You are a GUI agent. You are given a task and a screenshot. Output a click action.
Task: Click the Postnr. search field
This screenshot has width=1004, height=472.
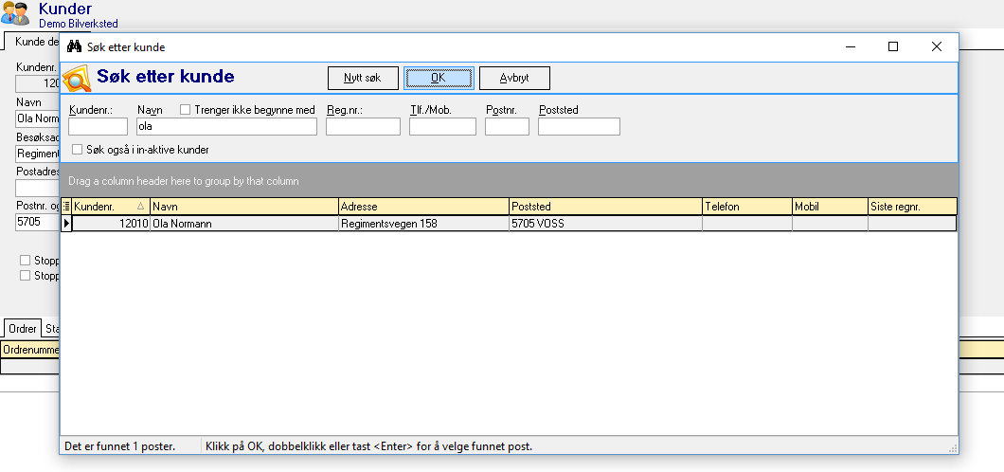point(507,127)
